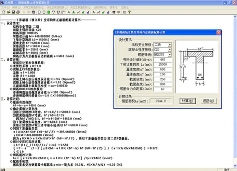Click the 翼缘宽度bf' field showing 600
The width and height of the screenshot is (237, 171).
tap(163, 69)
